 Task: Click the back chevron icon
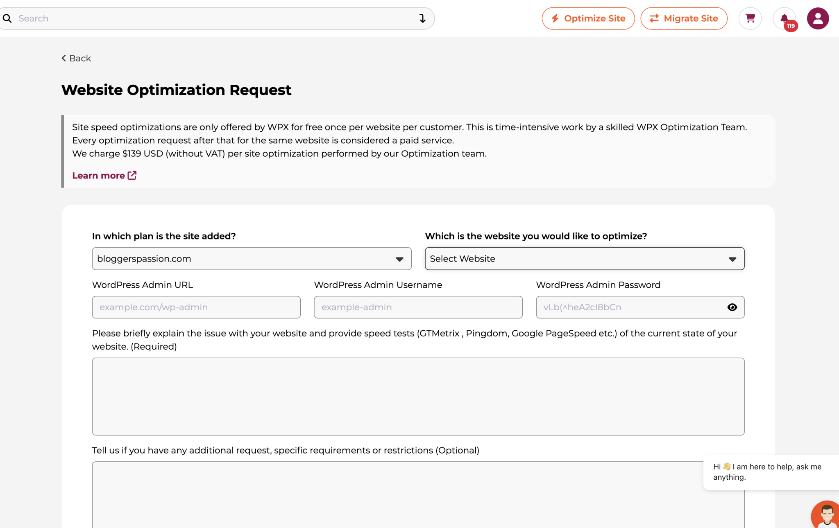tap(63, 58)
